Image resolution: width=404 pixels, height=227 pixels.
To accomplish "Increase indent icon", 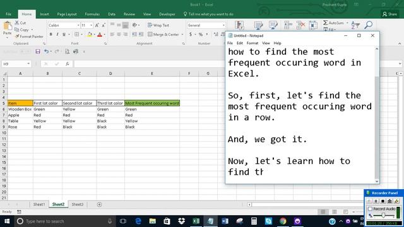I will tap(141, 34).
